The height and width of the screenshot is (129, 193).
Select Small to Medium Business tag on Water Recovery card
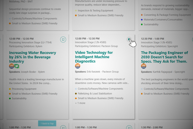point(33,94)
